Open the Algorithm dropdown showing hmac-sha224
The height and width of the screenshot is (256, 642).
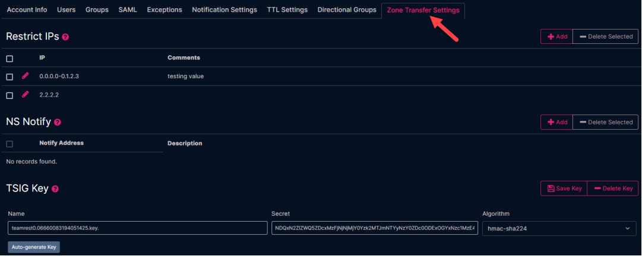tap(559, 228)
